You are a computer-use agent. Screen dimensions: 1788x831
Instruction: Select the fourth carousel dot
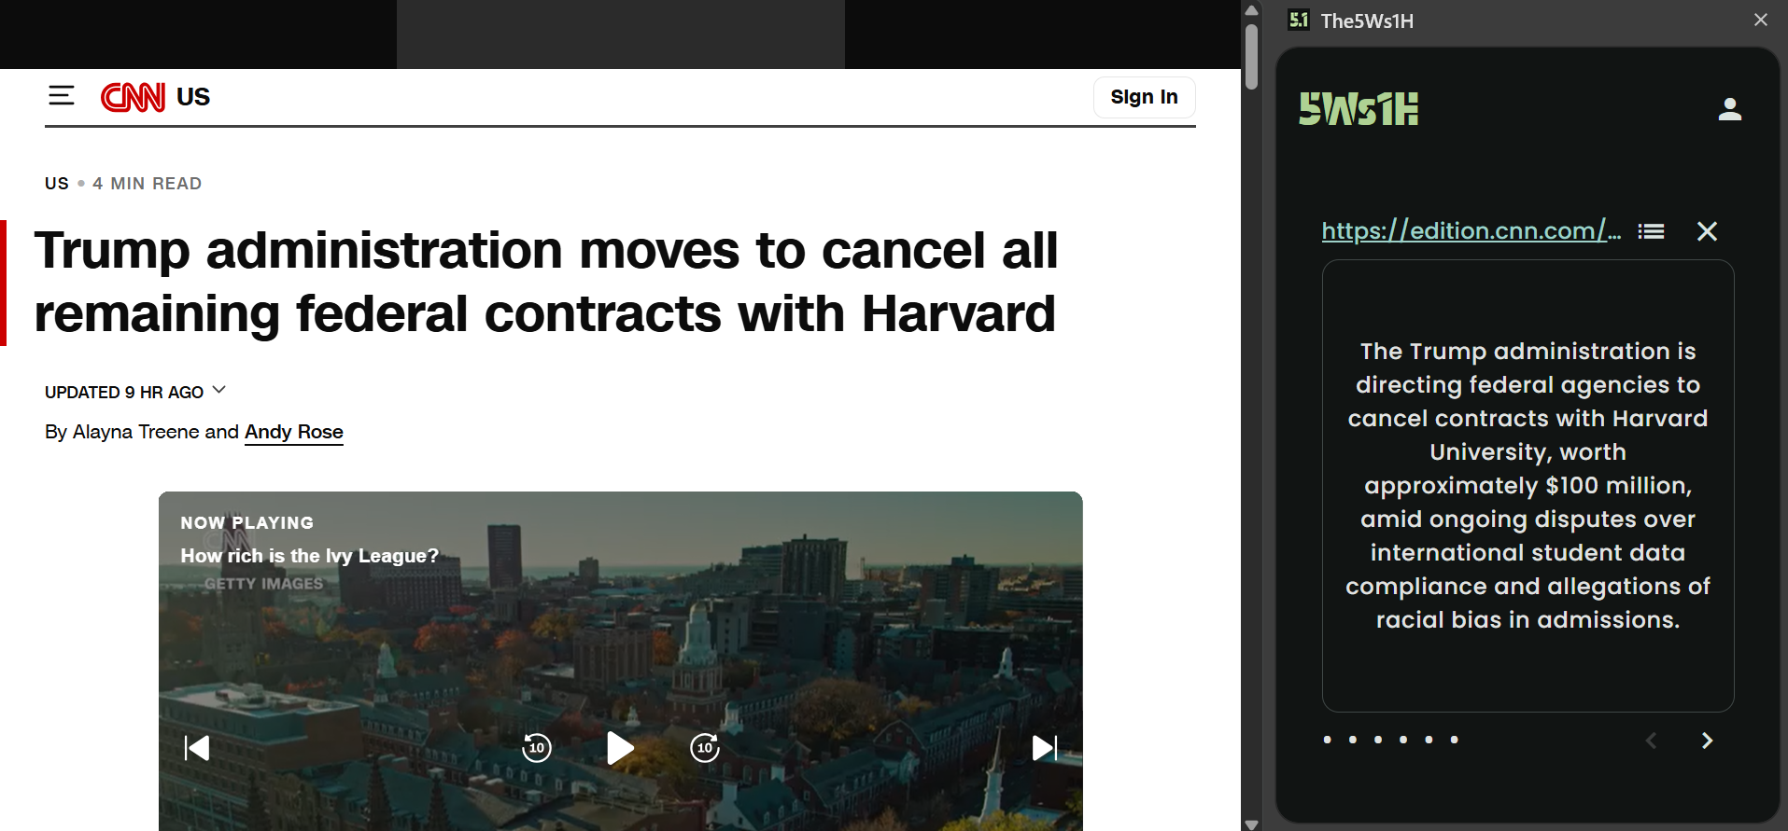1403,740
